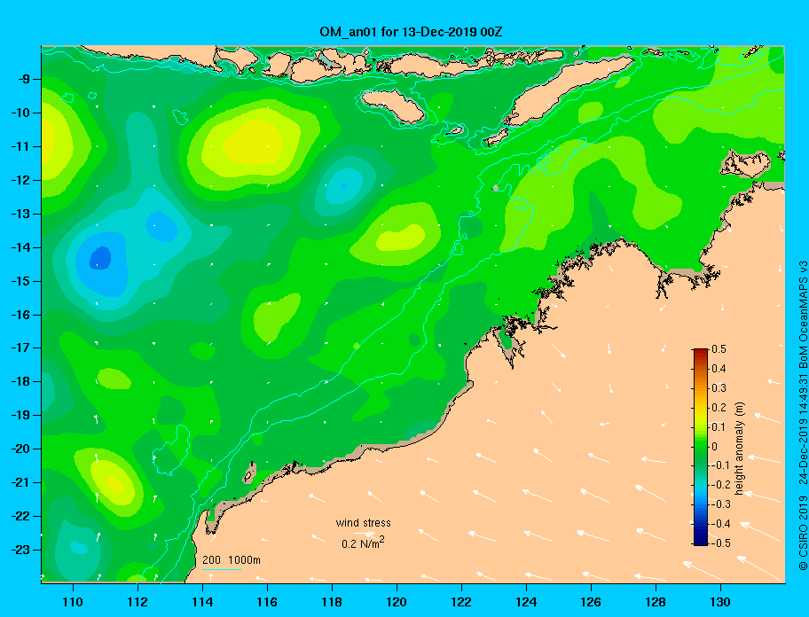Click the colorbar tick label '-0.2'
This screenshot has width=809, height=617.
click(x=720, y=485)
